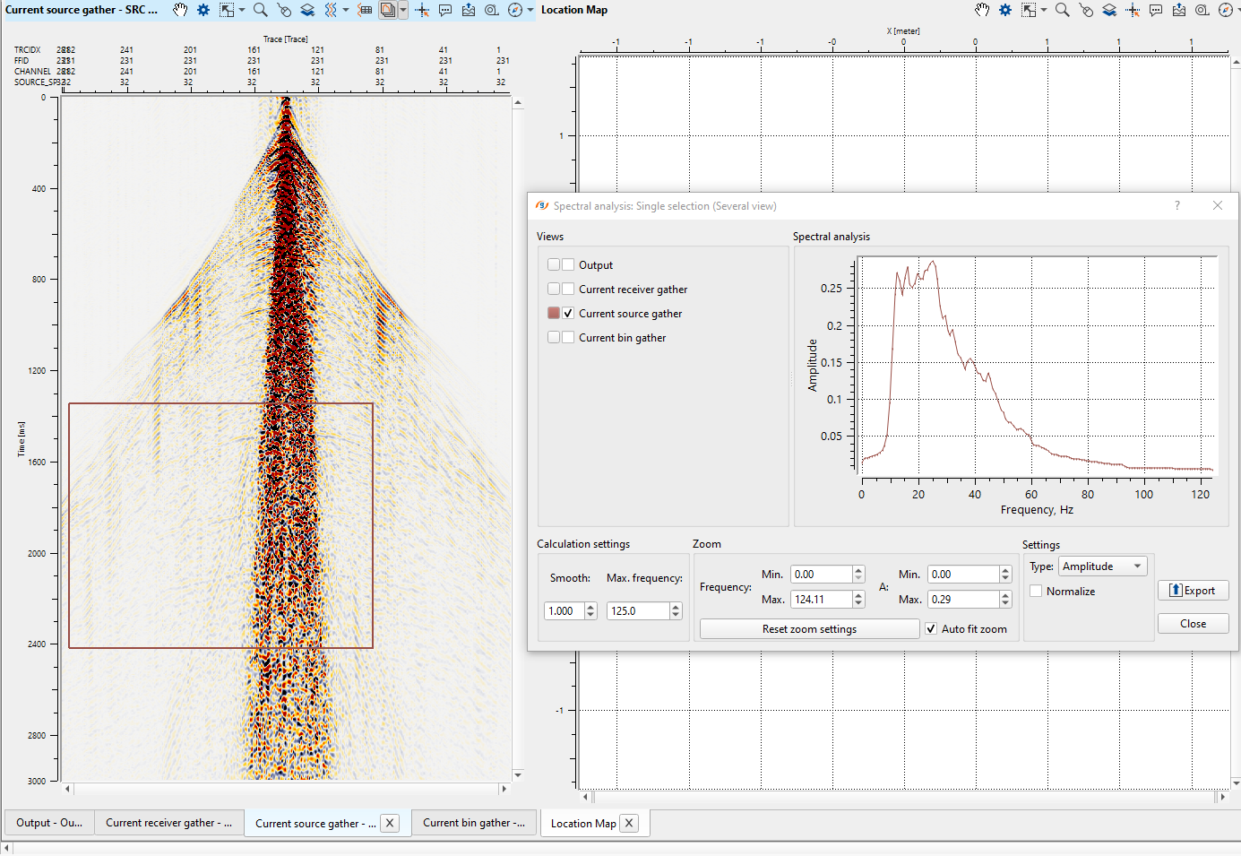Viewport: 1241px width, 856px height.
Task: Uncheck the Current source gather view
Action: pyautogui.click(x=568, y=314)
